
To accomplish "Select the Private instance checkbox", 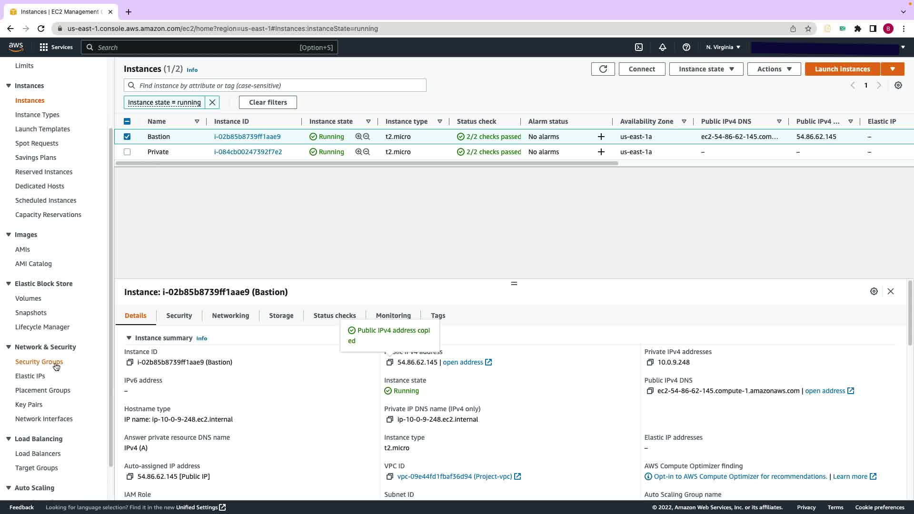I will 127,152.
